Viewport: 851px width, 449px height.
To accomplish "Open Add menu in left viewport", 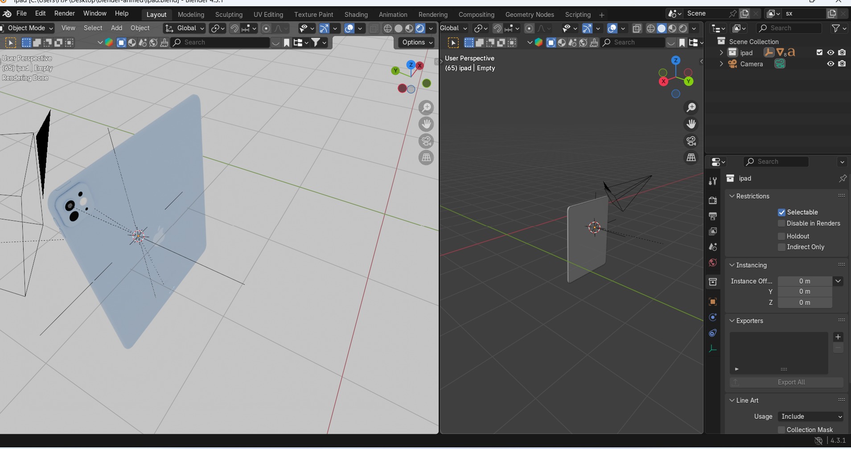I will [117, 28].
